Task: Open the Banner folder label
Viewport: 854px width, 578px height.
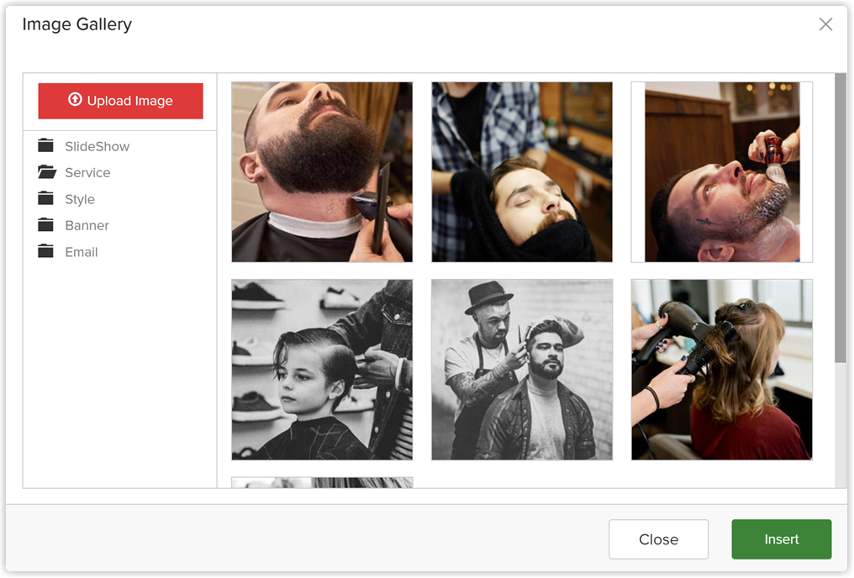Action: click(x=87, y=225)
